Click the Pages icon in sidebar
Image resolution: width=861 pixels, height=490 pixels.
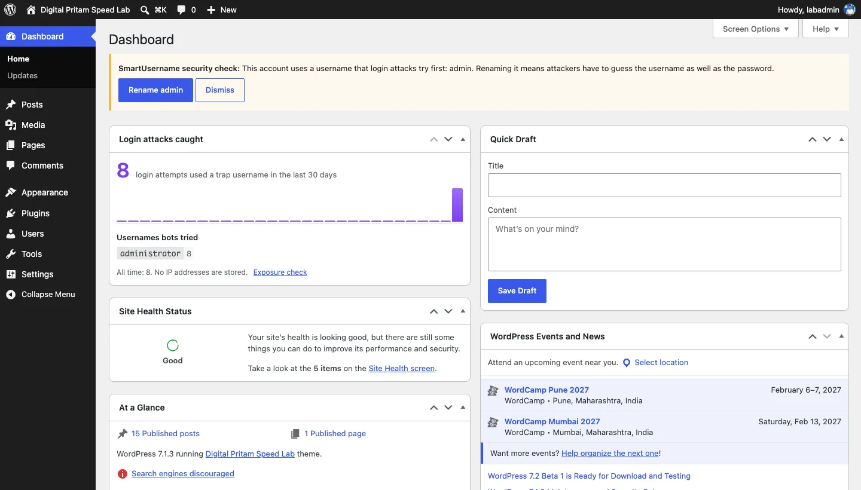[x=11, y=145]
